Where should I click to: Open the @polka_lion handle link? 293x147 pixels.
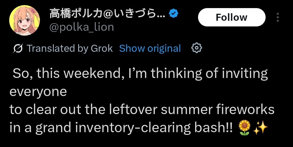pos(82,27)
